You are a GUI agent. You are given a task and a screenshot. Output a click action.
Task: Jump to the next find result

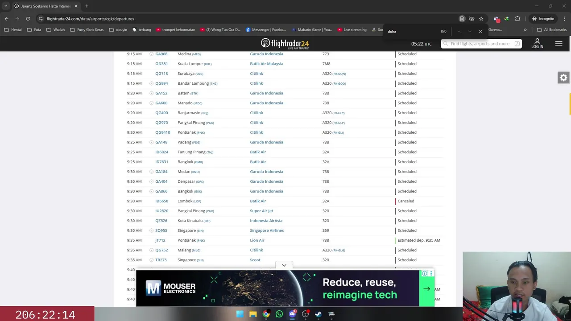(x=470, y=31)
